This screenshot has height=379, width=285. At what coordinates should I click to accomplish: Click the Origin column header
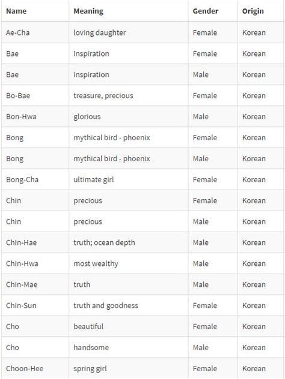[x=253, y=11]
